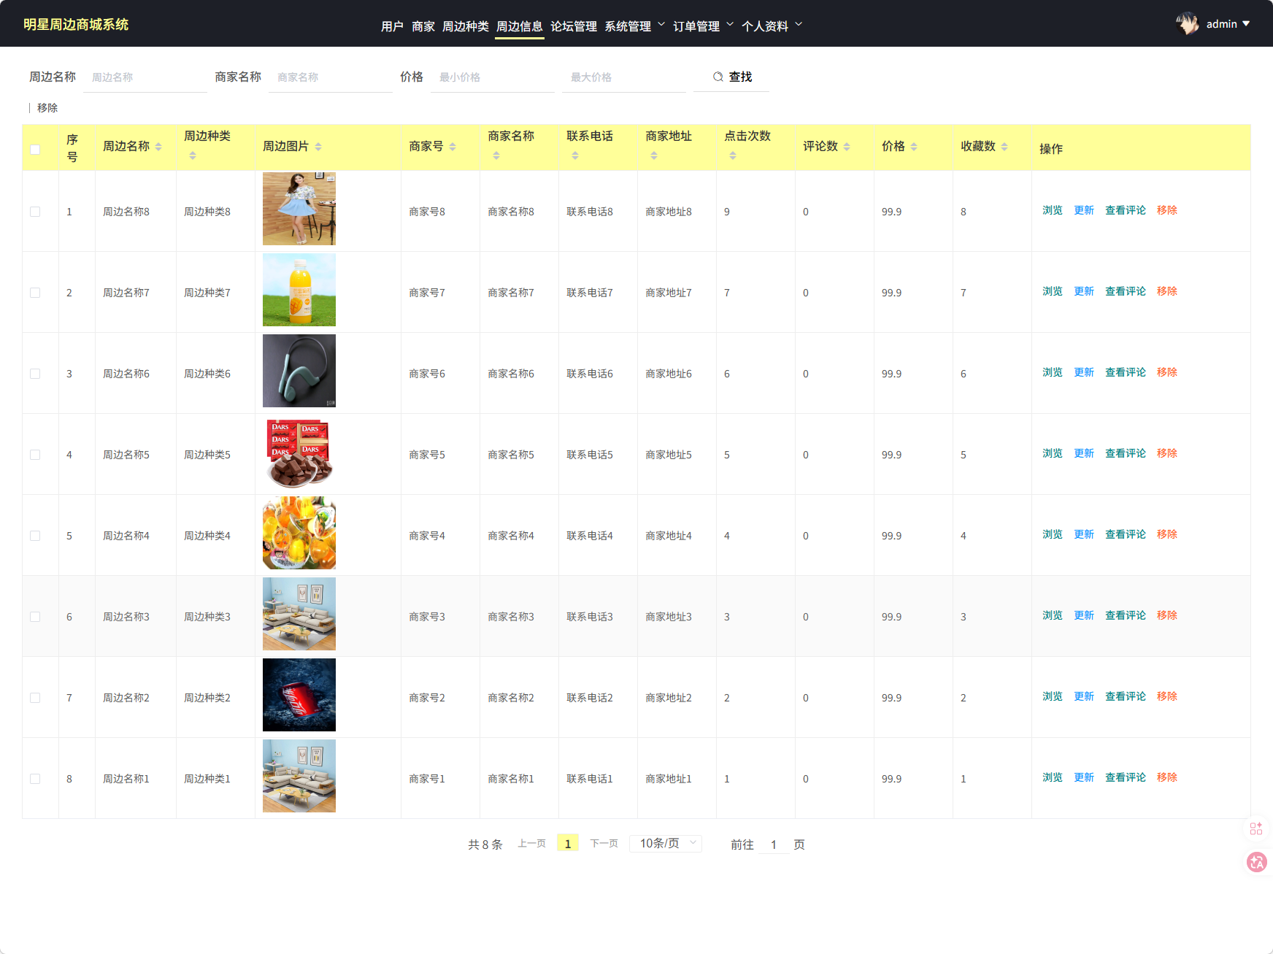
Task: Open the 商家 menu item
Action: 423,26
